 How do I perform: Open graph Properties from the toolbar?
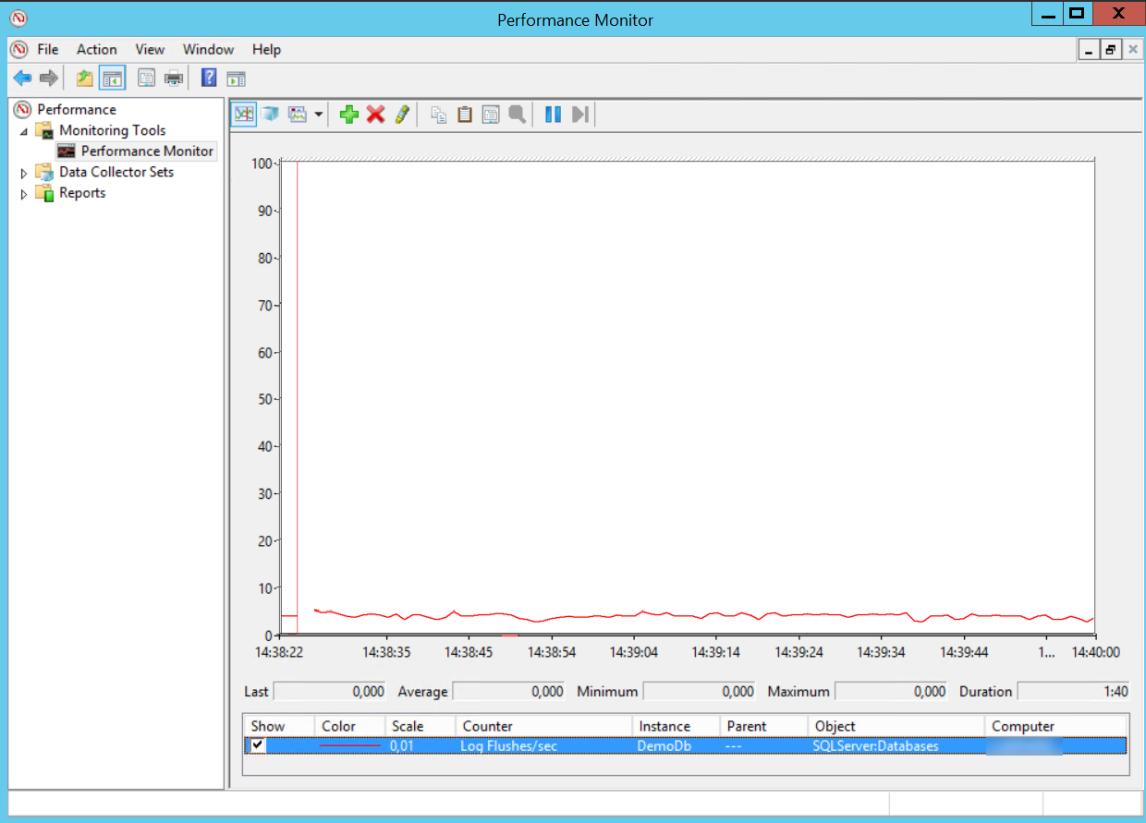(x=491, y=115)
